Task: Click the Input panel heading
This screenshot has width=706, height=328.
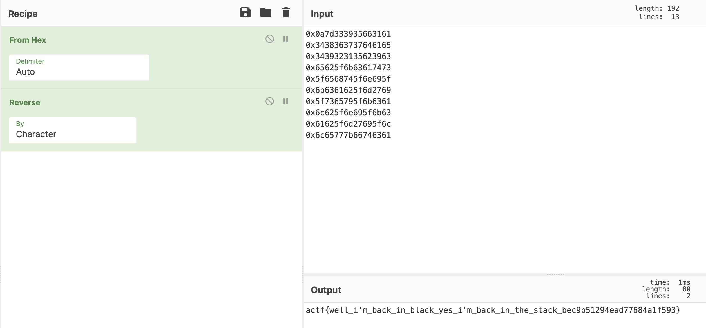Action: [322, 14]
